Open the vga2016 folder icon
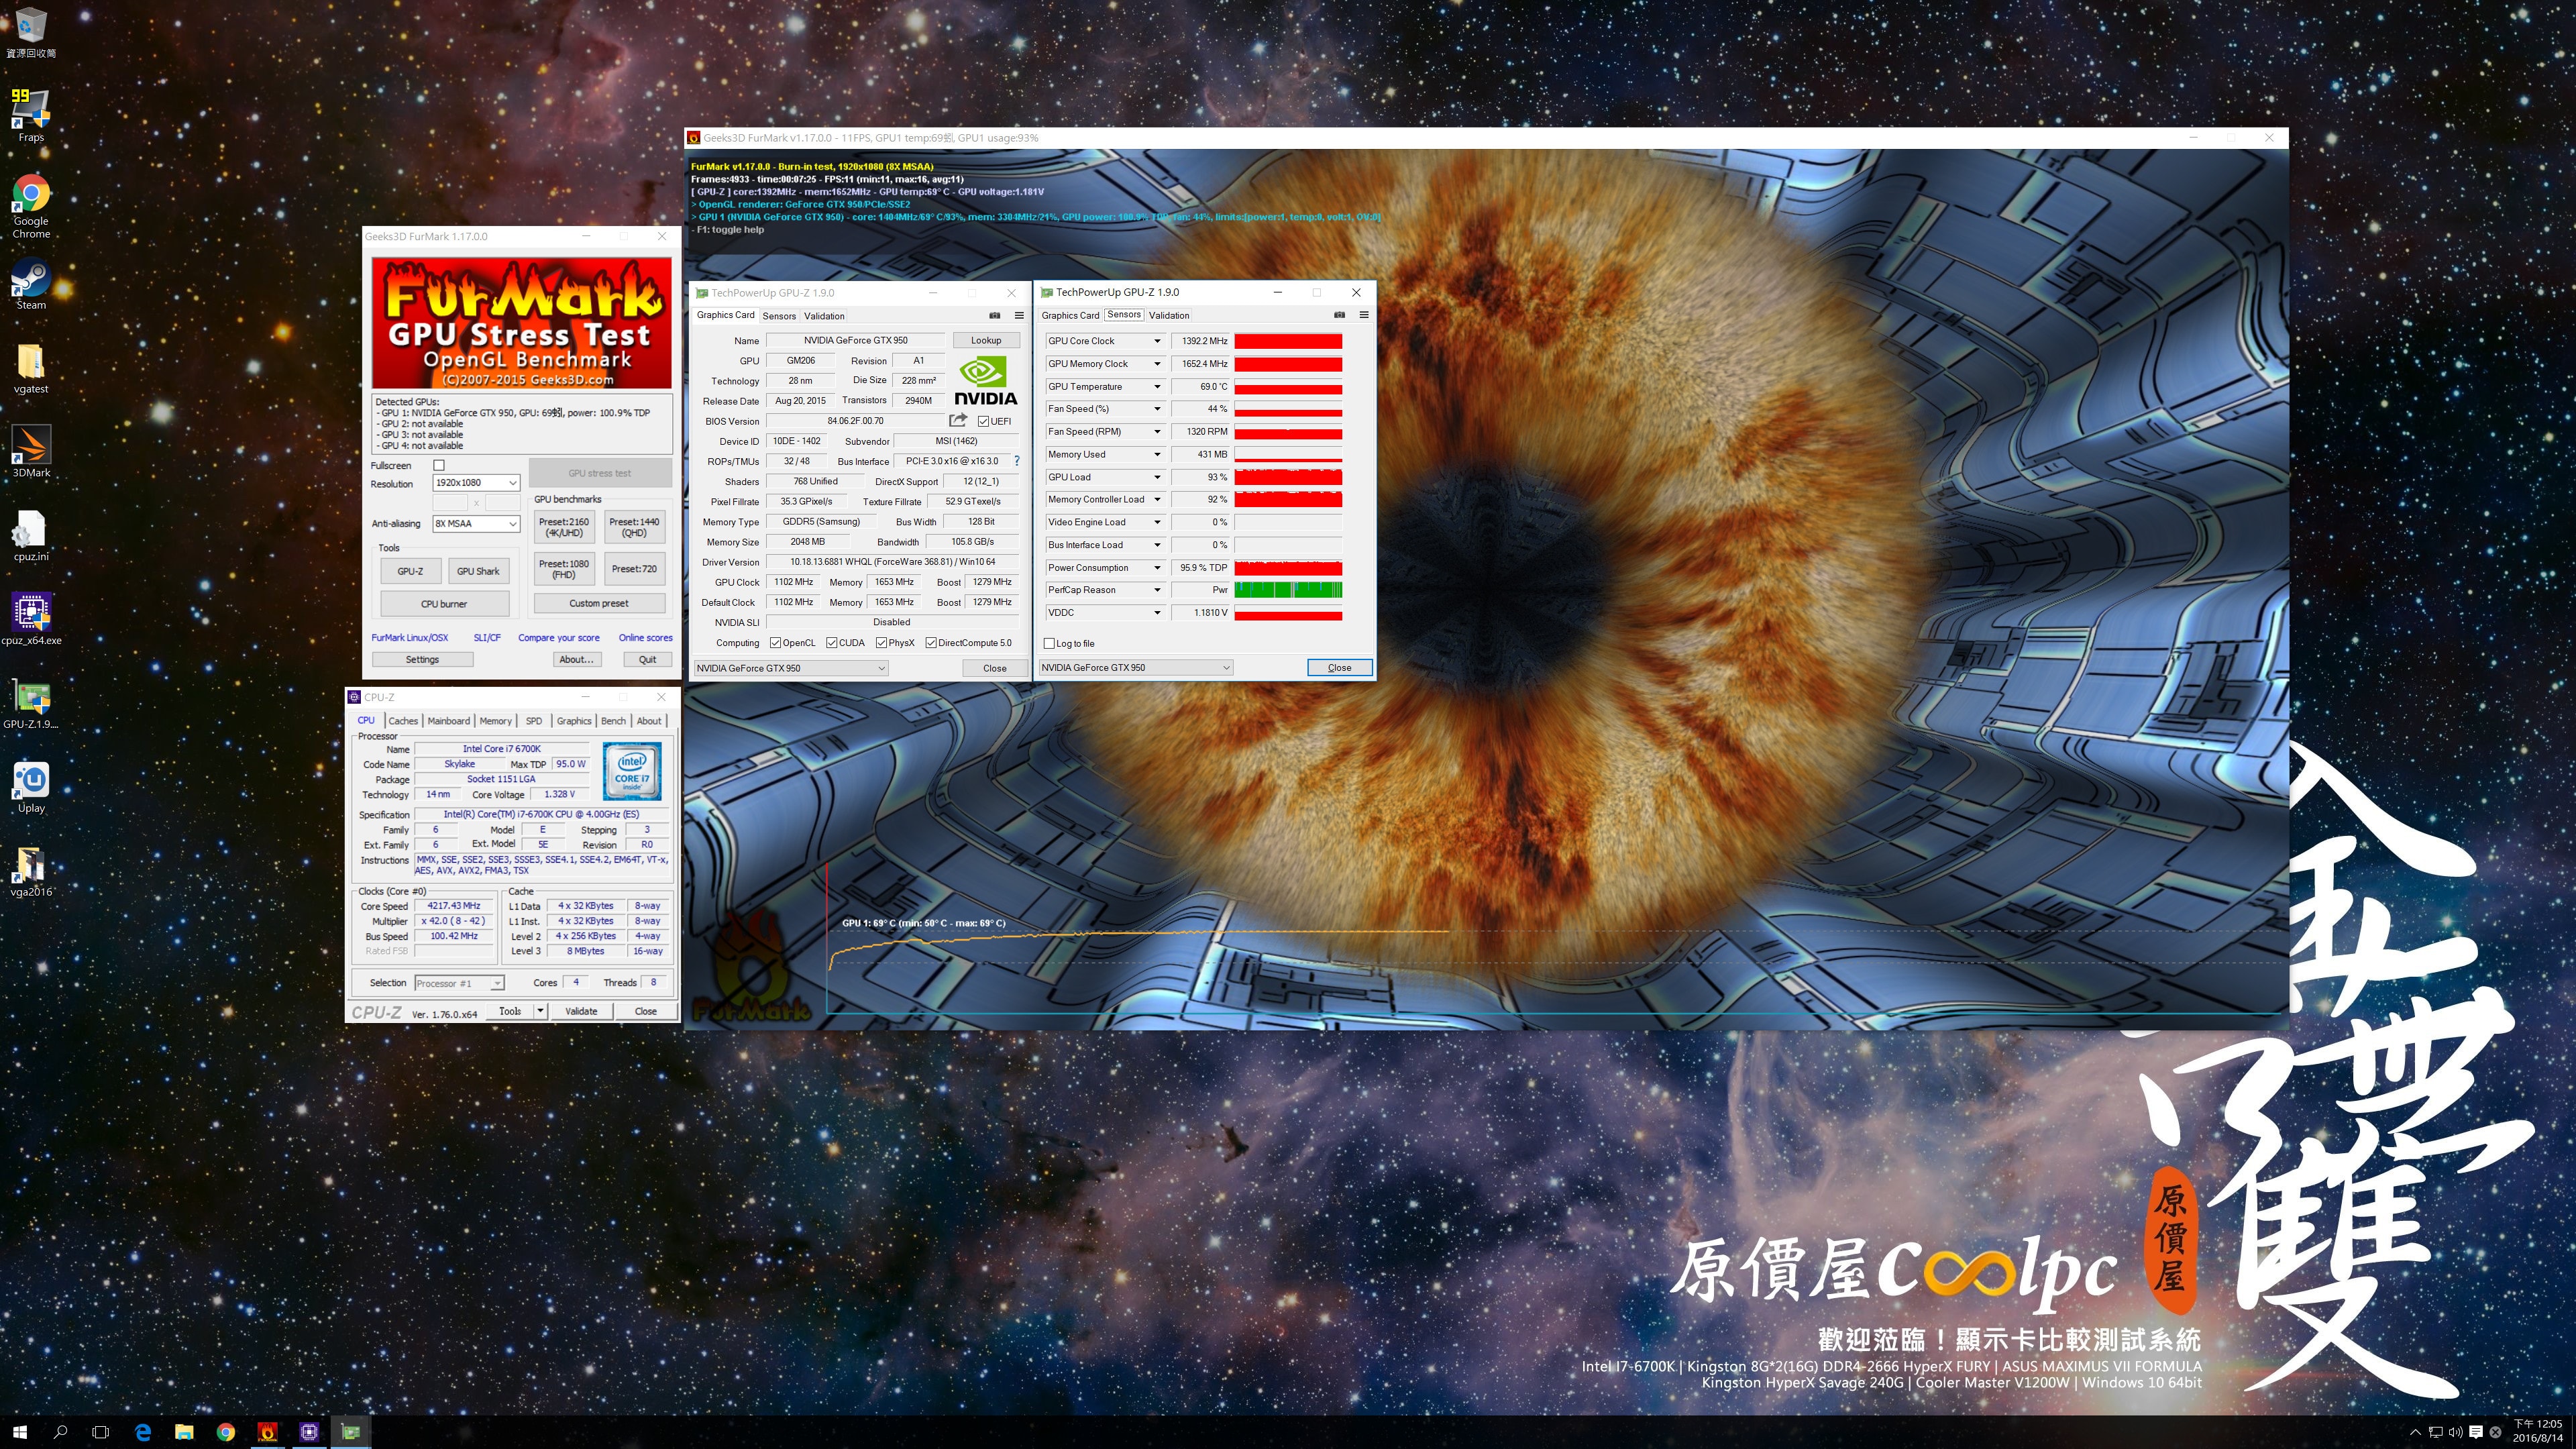The width and height of the screenshot is (2576, 1449). tap(31, 872)
